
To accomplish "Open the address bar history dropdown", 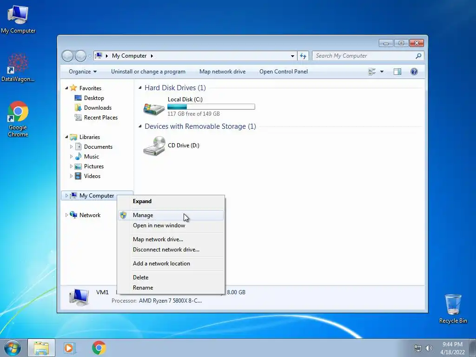I will tap(292, 56).
